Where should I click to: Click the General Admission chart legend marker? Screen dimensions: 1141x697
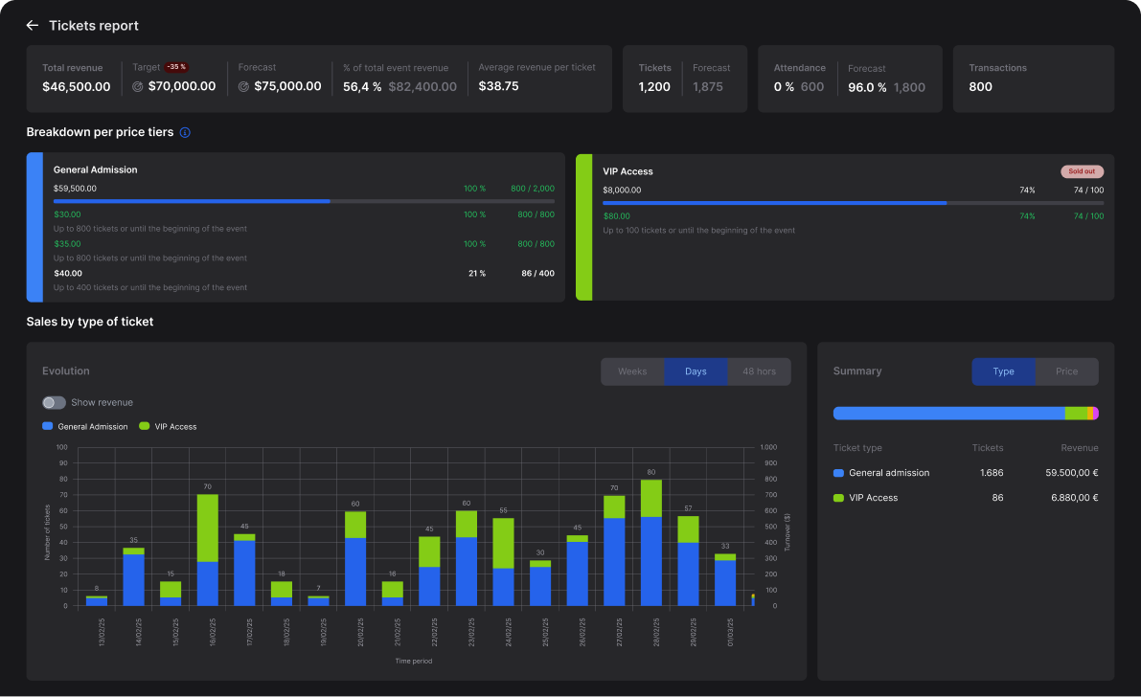point(48,426)
